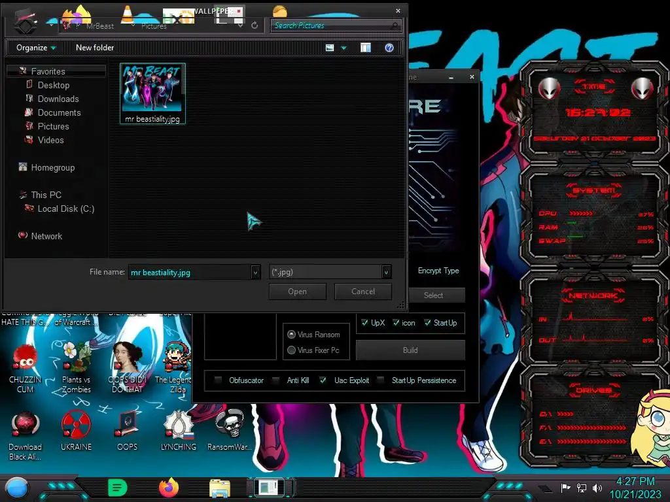Uncheck the UpX checkbox
Screen dimensions: 670x502
click(x=364, y=323)
